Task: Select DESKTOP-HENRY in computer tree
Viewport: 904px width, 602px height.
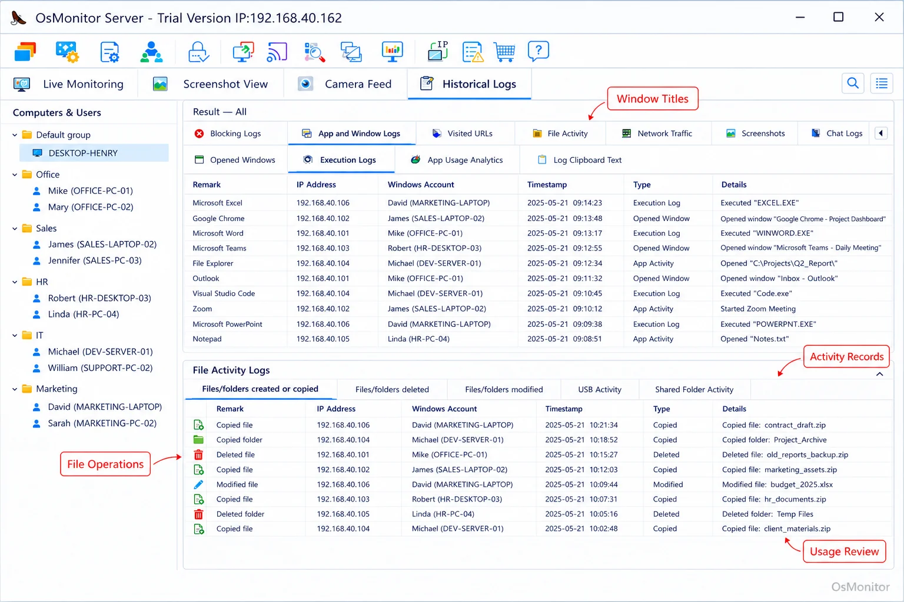Action: point(94,153)
